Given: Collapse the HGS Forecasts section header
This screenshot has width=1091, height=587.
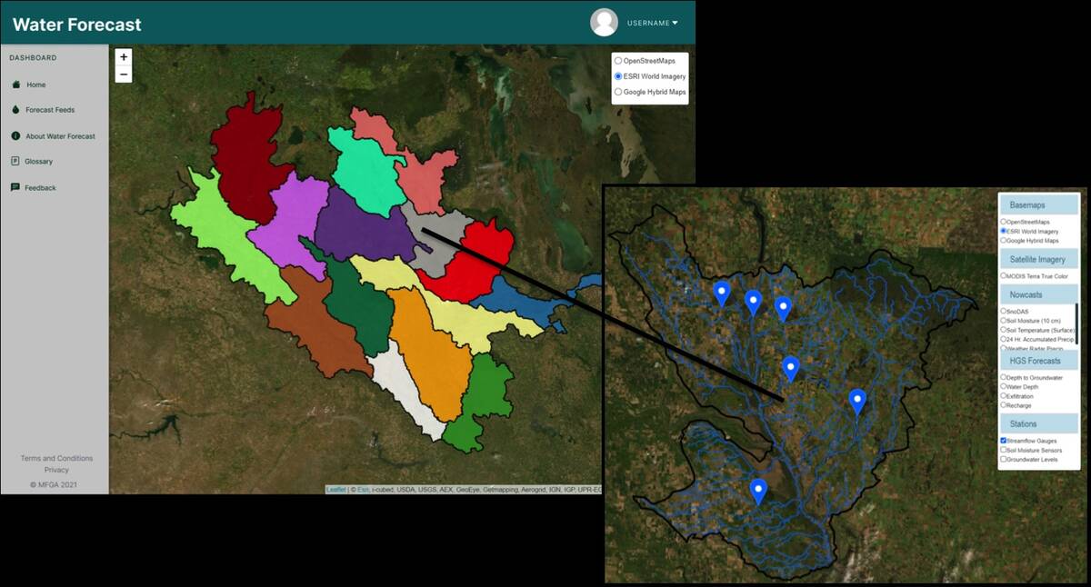Looking at the screenshot, I should tap(1037, 361).
